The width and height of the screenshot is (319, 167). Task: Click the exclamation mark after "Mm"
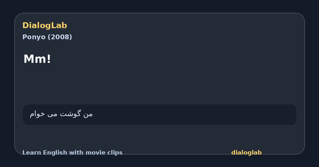[x=49, y=59]
